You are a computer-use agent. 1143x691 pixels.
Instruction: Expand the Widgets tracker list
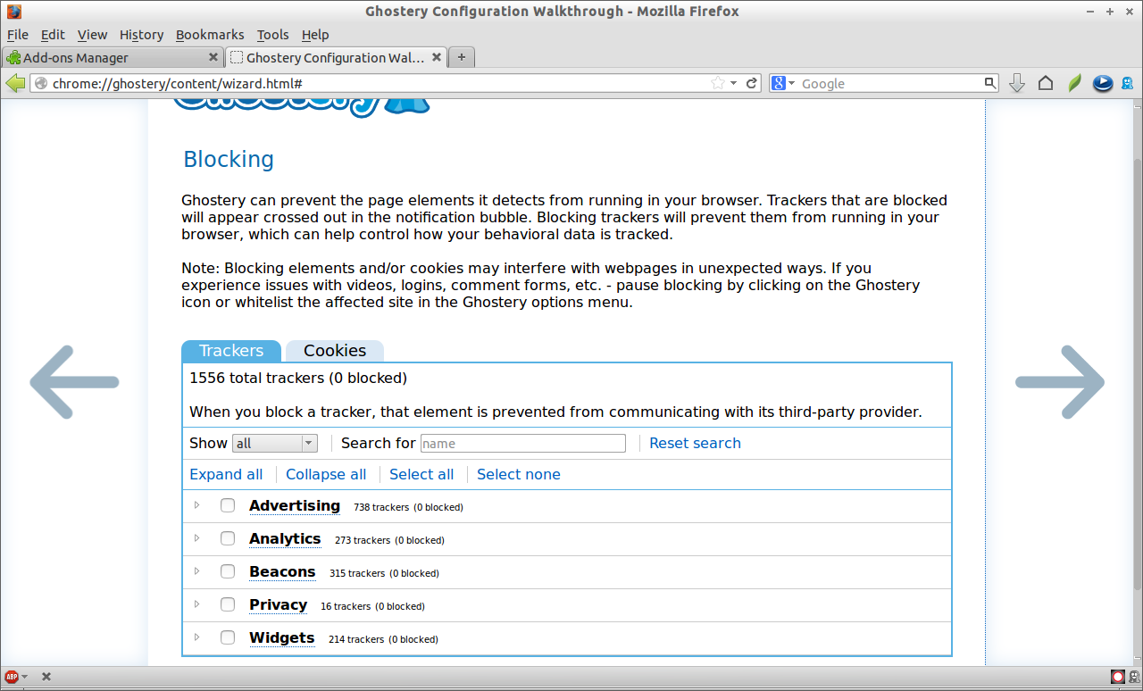(197, 637)
